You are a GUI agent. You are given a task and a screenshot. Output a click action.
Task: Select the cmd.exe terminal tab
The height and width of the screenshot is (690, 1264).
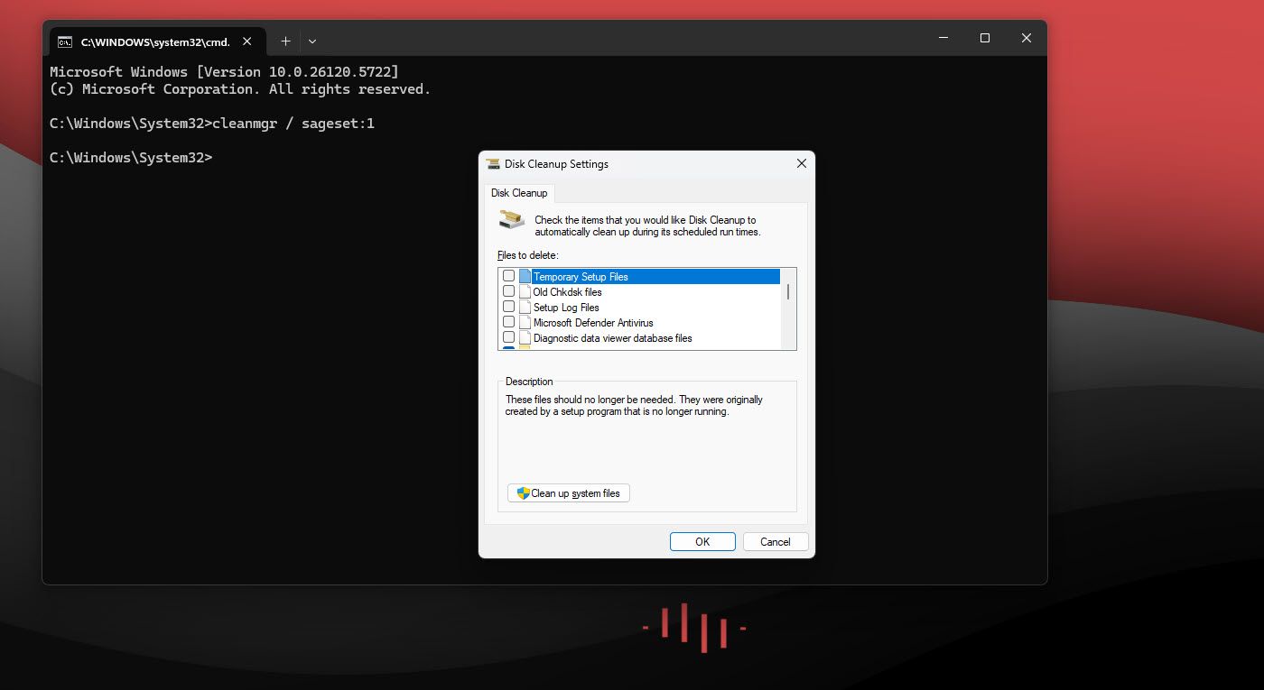coord(158,41)
